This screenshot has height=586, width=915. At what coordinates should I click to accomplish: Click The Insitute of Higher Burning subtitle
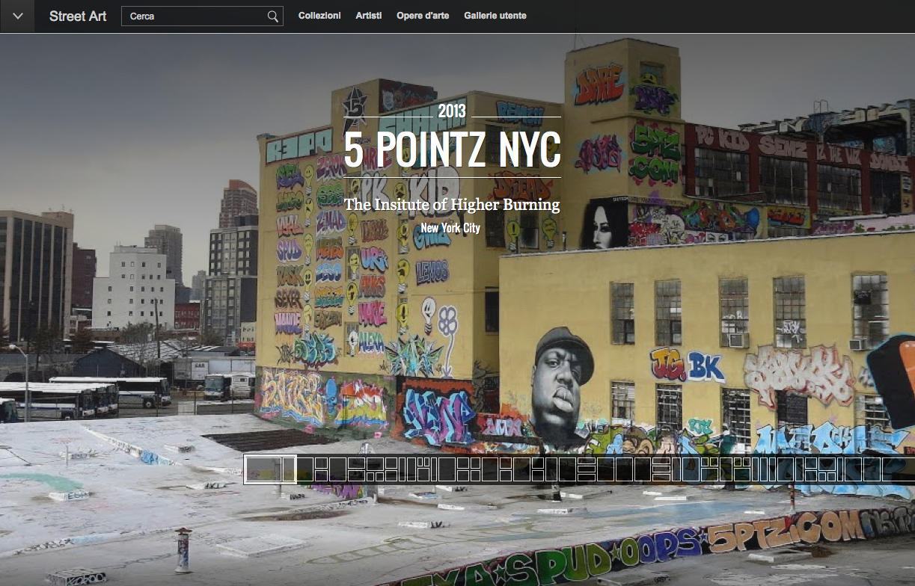point(452,205)
